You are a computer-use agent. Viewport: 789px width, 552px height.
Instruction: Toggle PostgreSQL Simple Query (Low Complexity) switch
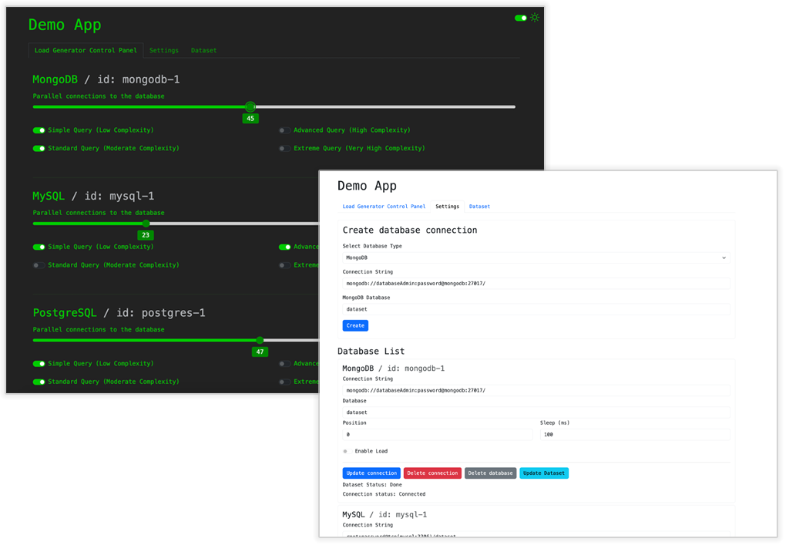tap(39, 364)
